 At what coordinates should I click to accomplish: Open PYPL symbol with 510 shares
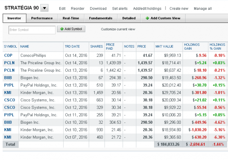[x=9, y=85]
